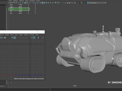Open the Tools menu in UV Editor
Screen dimensions: 122x91
[x=12, y=35]
